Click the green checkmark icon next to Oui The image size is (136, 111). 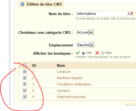(78, 53)
